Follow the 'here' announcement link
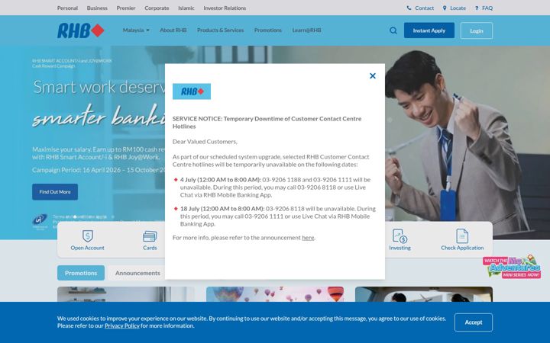This screenshot has height=343, width=550. pyautogui.click(x=308, y=238)
